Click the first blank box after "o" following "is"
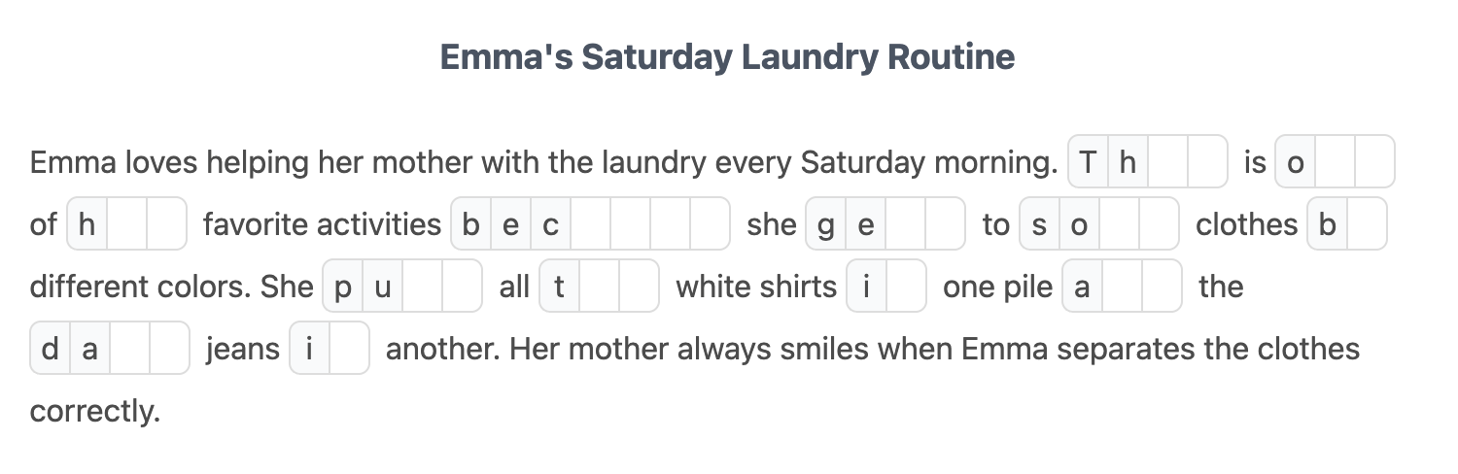 1335,162
